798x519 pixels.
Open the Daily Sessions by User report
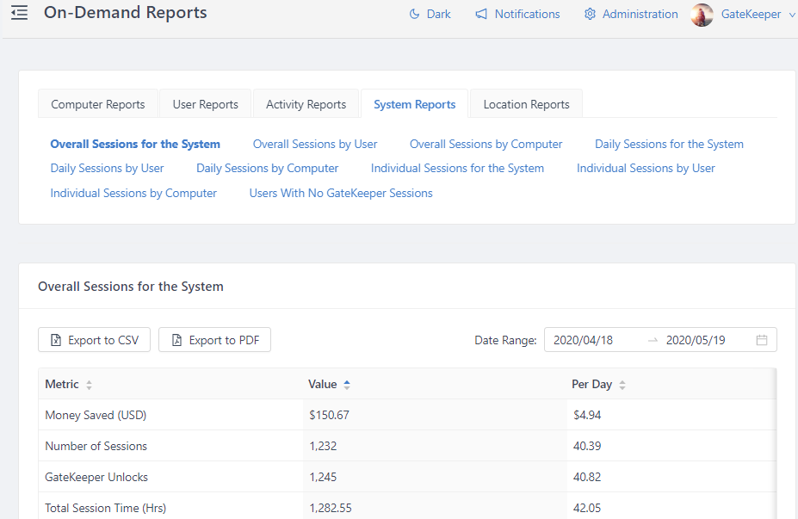[107, 168]
